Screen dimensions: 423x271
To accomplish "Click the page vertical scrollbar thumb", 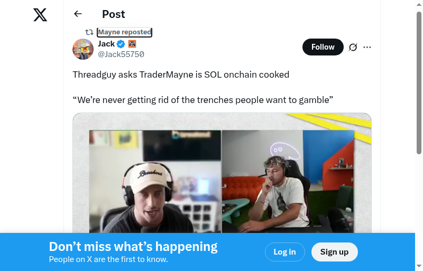I will coord(419,83).
